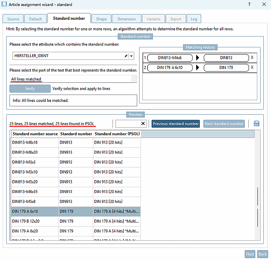Click the preview table vertical scrollbar

coord(258,185)
